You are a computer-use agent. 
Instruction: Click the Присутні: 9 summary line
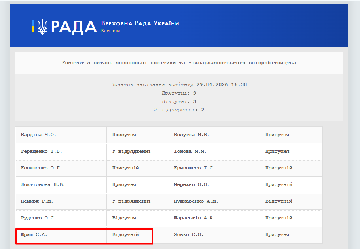point(179,93)
